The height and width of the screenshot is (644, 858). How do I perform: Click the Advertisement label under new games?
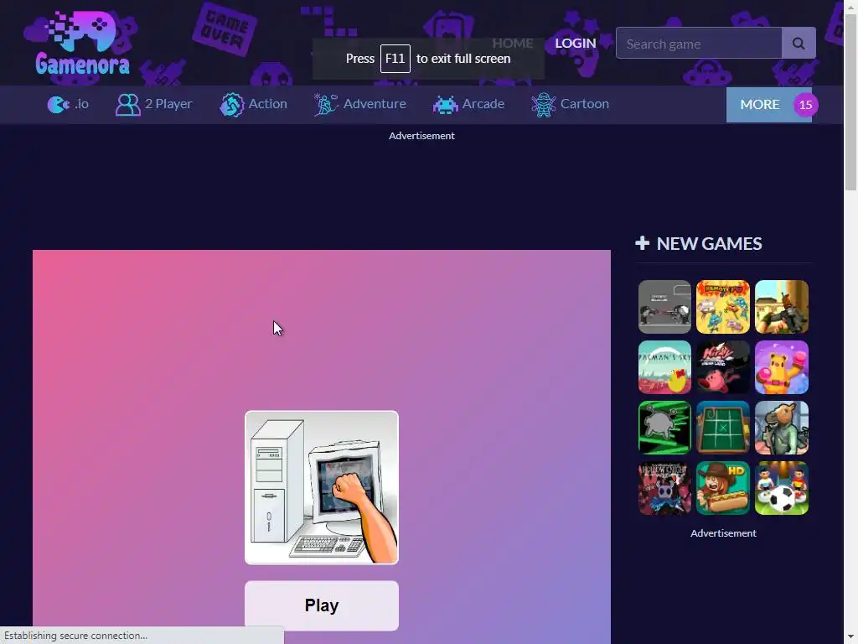(723, 533)
